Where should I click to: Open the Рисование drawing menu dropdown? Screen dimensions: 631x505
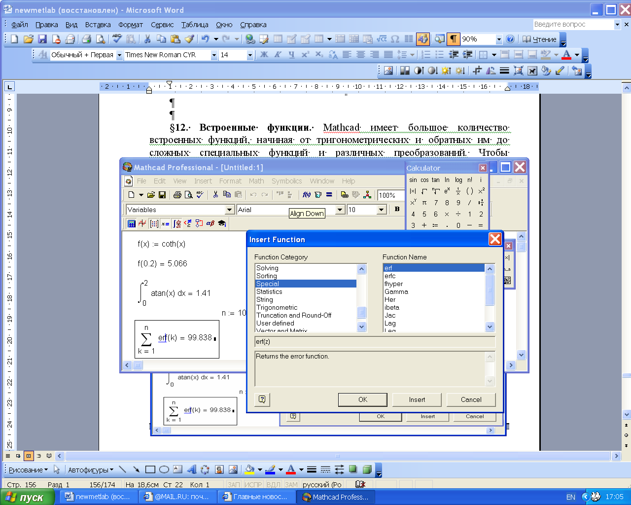tap(28, 470)
